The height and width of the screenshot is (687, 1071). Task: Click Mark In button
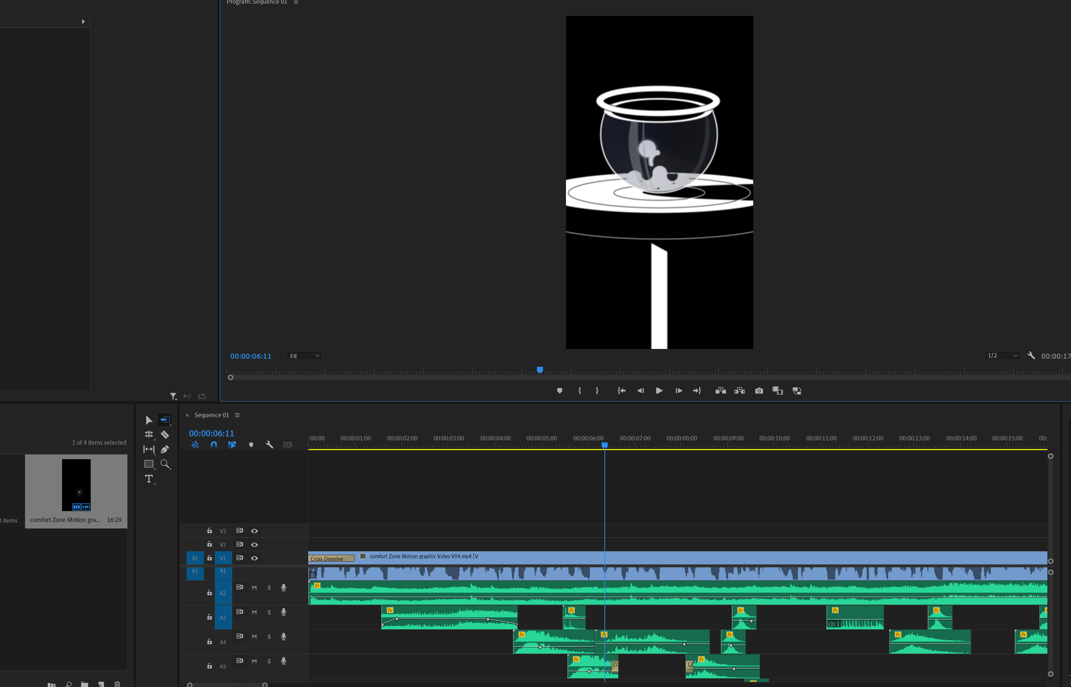[x=579, y=391]
